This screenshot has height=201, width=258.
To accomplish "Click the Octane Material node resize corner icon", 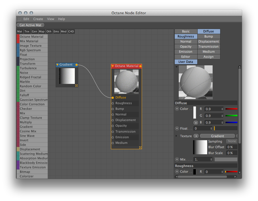I will pyautogui.click(x=140, y=148).
